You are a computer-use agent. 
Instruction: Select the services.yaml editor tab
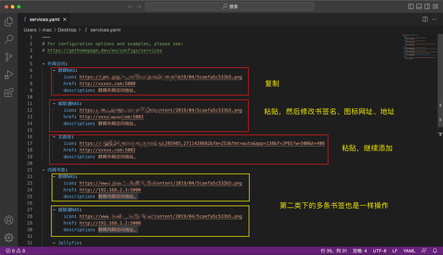pyautogui.click(x=44, y=19)
